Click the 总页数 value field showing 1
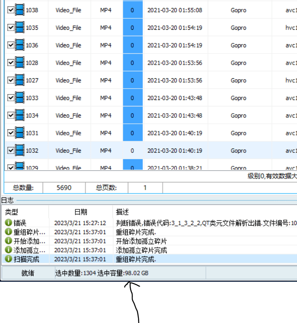The height and width of the screenshot is (323, 297). tap(145, 188)
